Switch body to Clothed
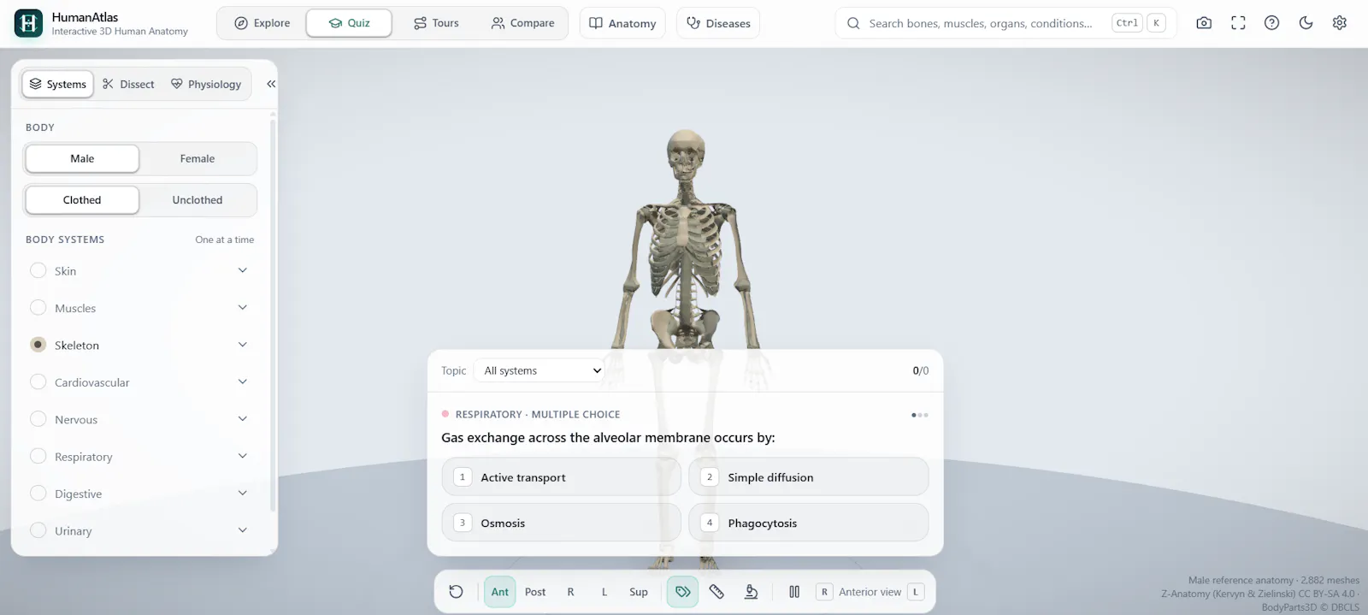The width and height of the screenshot is (1368, 615). pos(82,199)
